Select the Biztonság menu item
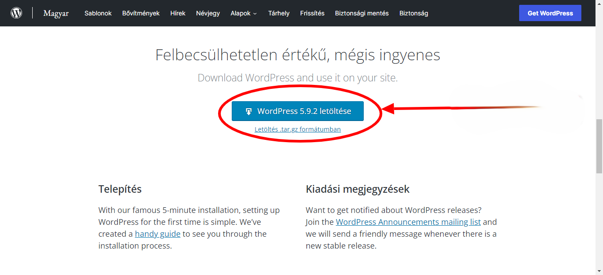This screenshot has height=275, width=603. click(414, 13)
